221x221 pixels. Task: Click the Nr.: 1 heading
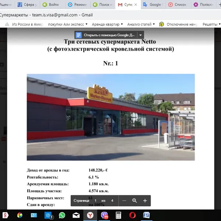[x=110, y=63]
